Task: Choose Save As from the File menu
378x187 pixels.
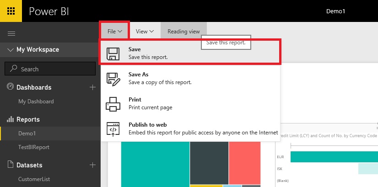Action: point(190,78)
